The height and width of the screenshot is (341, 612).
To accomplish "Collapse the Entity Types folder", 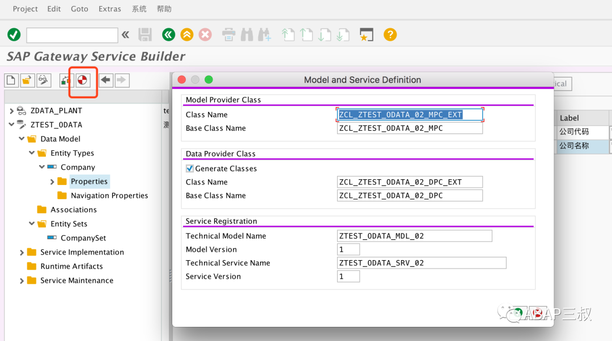I will point(32,153).
